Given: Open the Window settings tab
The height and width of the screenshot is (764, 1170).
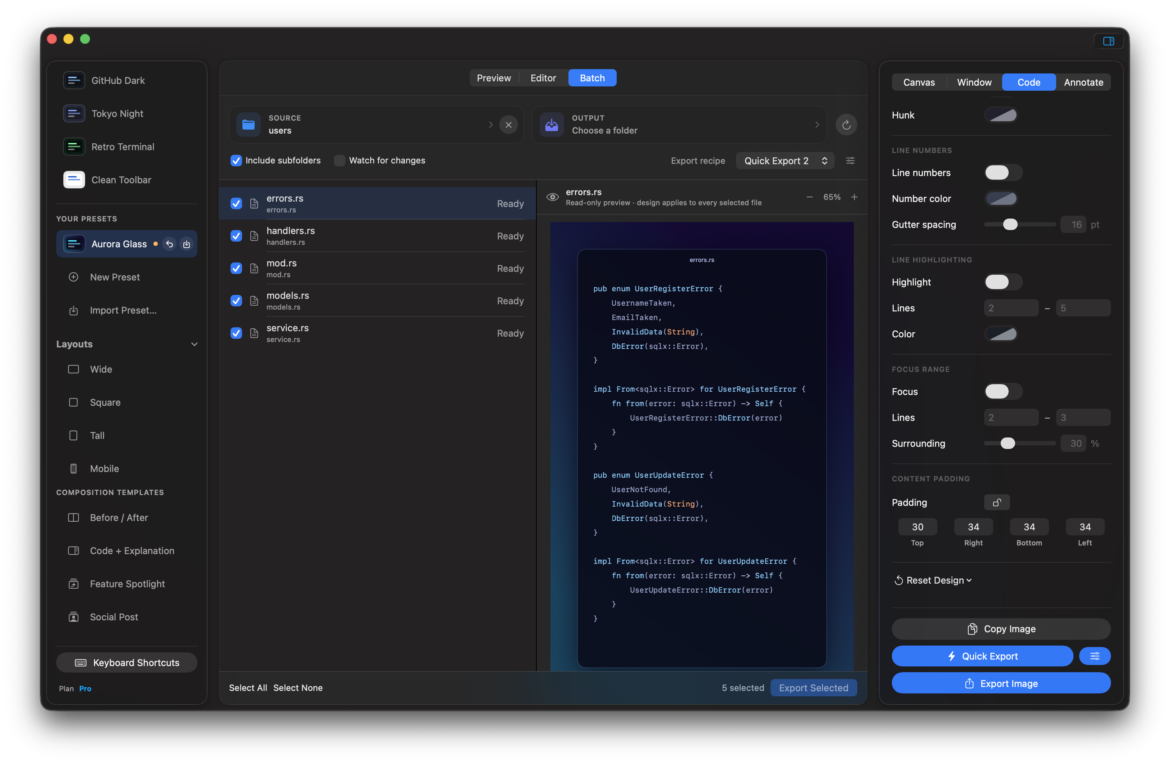Looking at the screenshot, I should pos(974,82).
